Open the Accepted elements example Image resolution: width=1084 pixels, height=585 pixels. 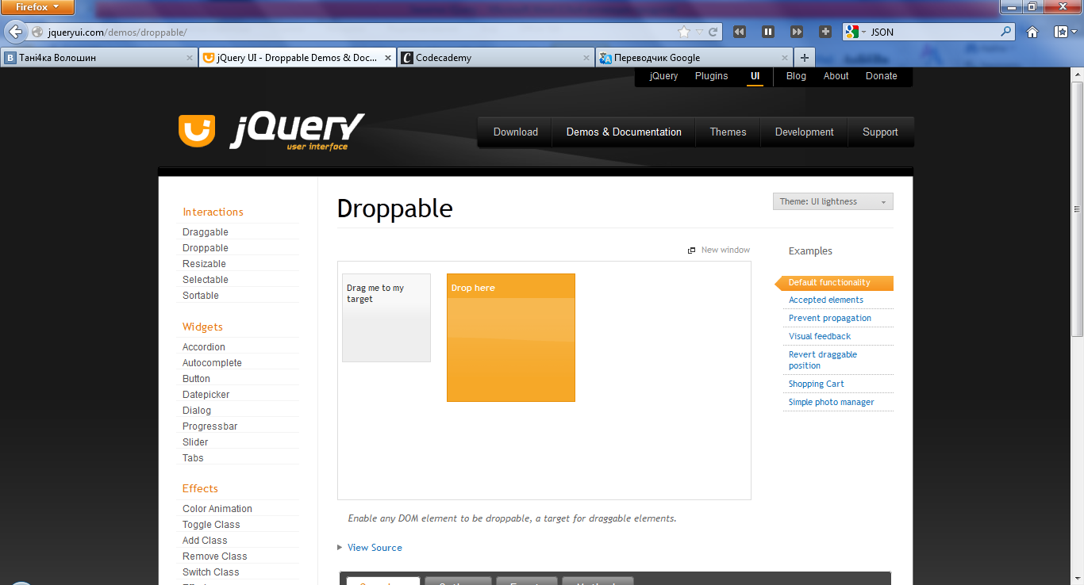[826, 300]
